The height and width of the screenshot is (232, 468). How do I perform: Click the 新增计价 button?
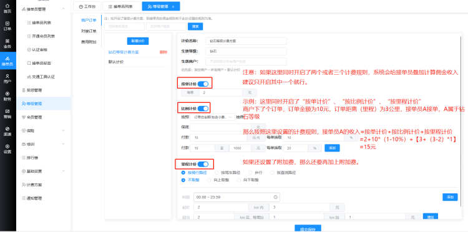tap(138, 41)
